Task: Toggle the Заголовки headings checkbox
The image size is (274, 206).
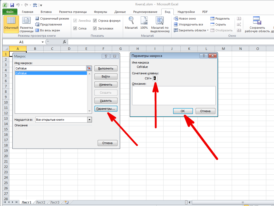Action: click(x=95, y=28)
